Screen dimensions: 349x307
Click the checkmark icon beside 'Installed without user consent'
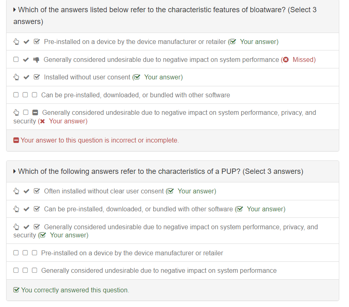pyautogui.click(x=26, y=77)
